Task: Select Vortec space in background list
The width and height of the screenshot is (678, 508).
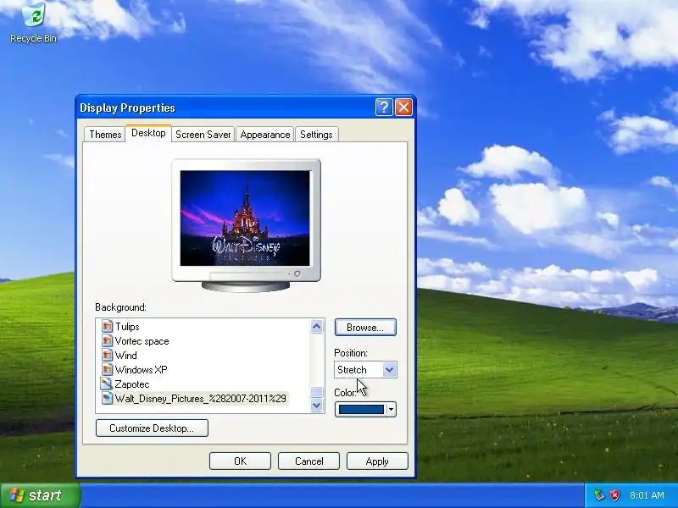Action: 142,341
